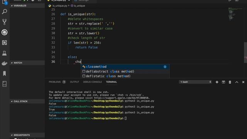The height and width of the screenshot is (139, 247).
Task: Open Source Control view
Action: (4, 22)
